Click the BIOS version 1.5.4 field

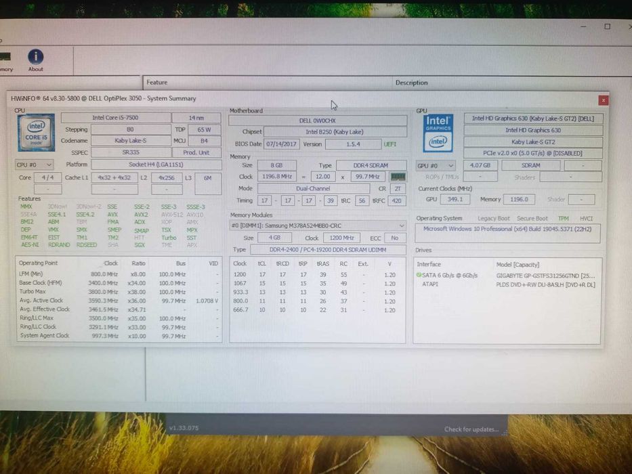pyautogui.click(x=353, y=144)
